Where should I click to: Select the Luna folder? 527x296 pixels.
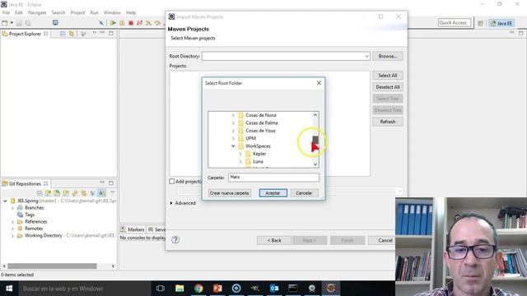[x=258, y=161]
